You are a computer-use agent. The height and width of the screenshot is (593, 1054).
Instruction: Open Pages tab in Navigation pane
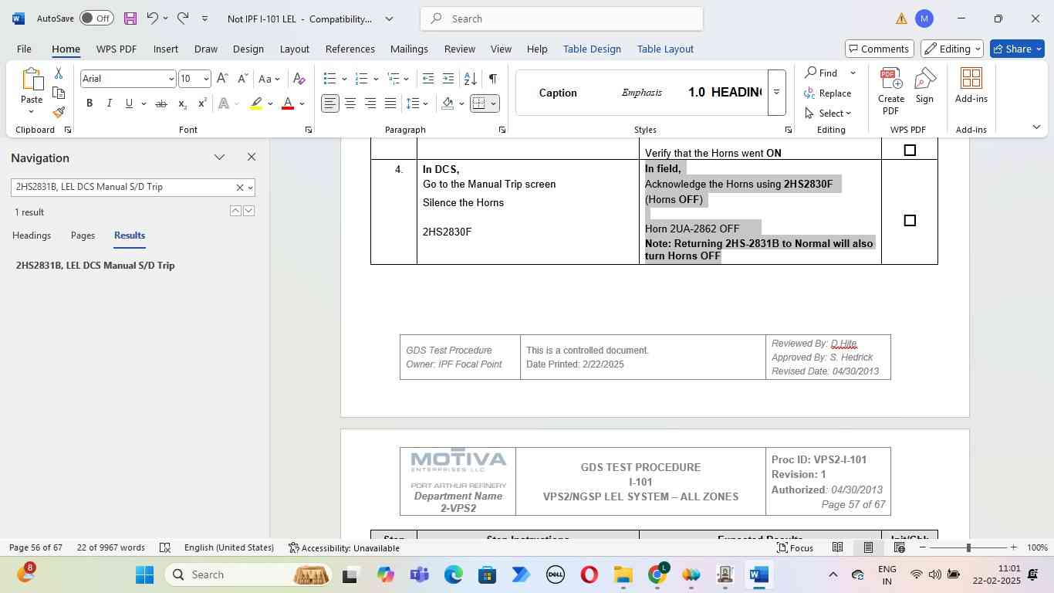pos(83,236)
